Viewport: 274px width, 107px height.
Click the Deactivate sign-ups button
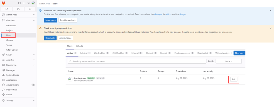click(x=50, y=38)
